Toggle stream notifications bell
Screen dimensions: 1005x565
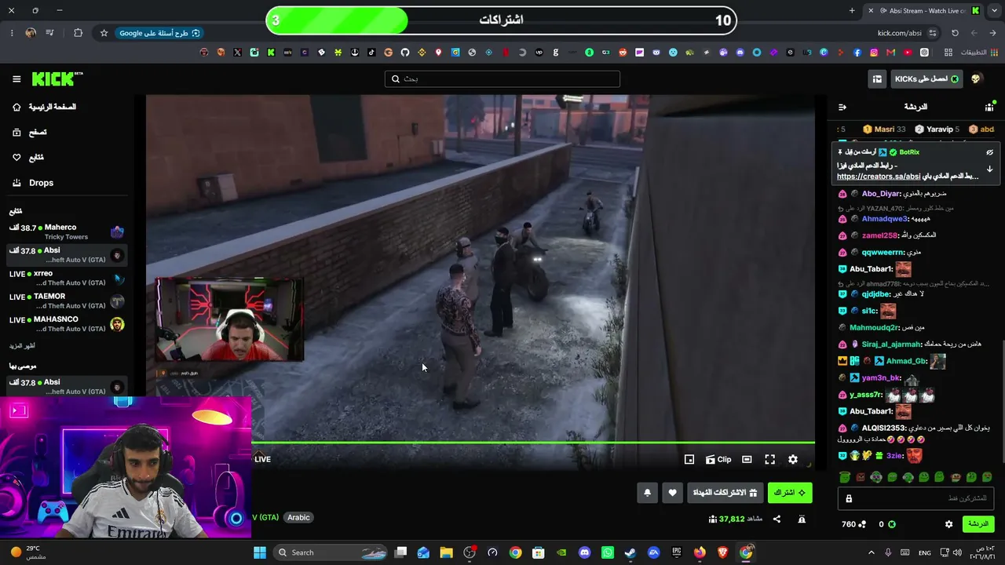point(647,493)
